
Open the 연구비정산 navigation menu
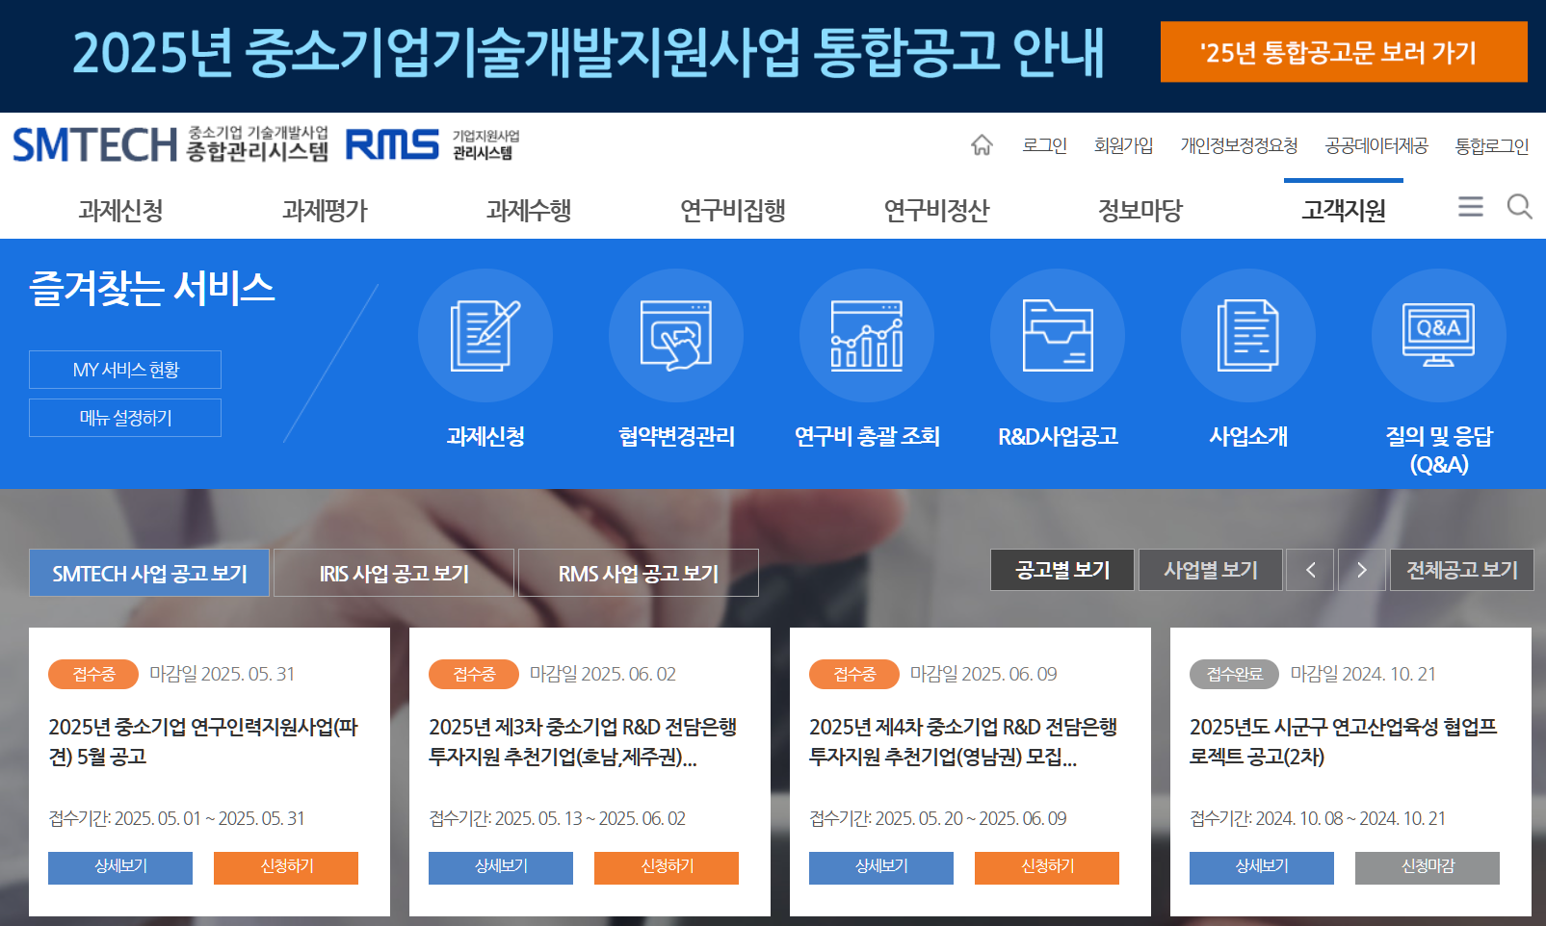coord(936,209)
